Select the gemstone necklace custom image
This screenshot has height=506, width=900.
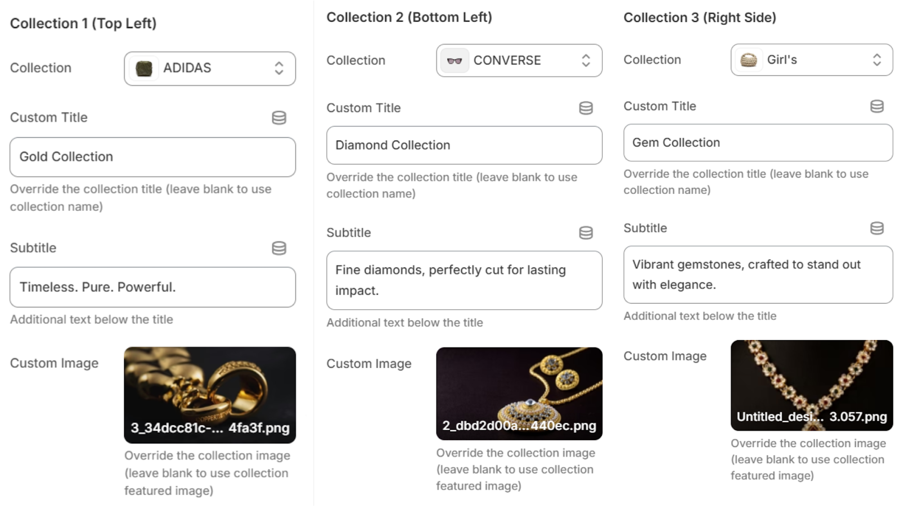coord(812,386)
